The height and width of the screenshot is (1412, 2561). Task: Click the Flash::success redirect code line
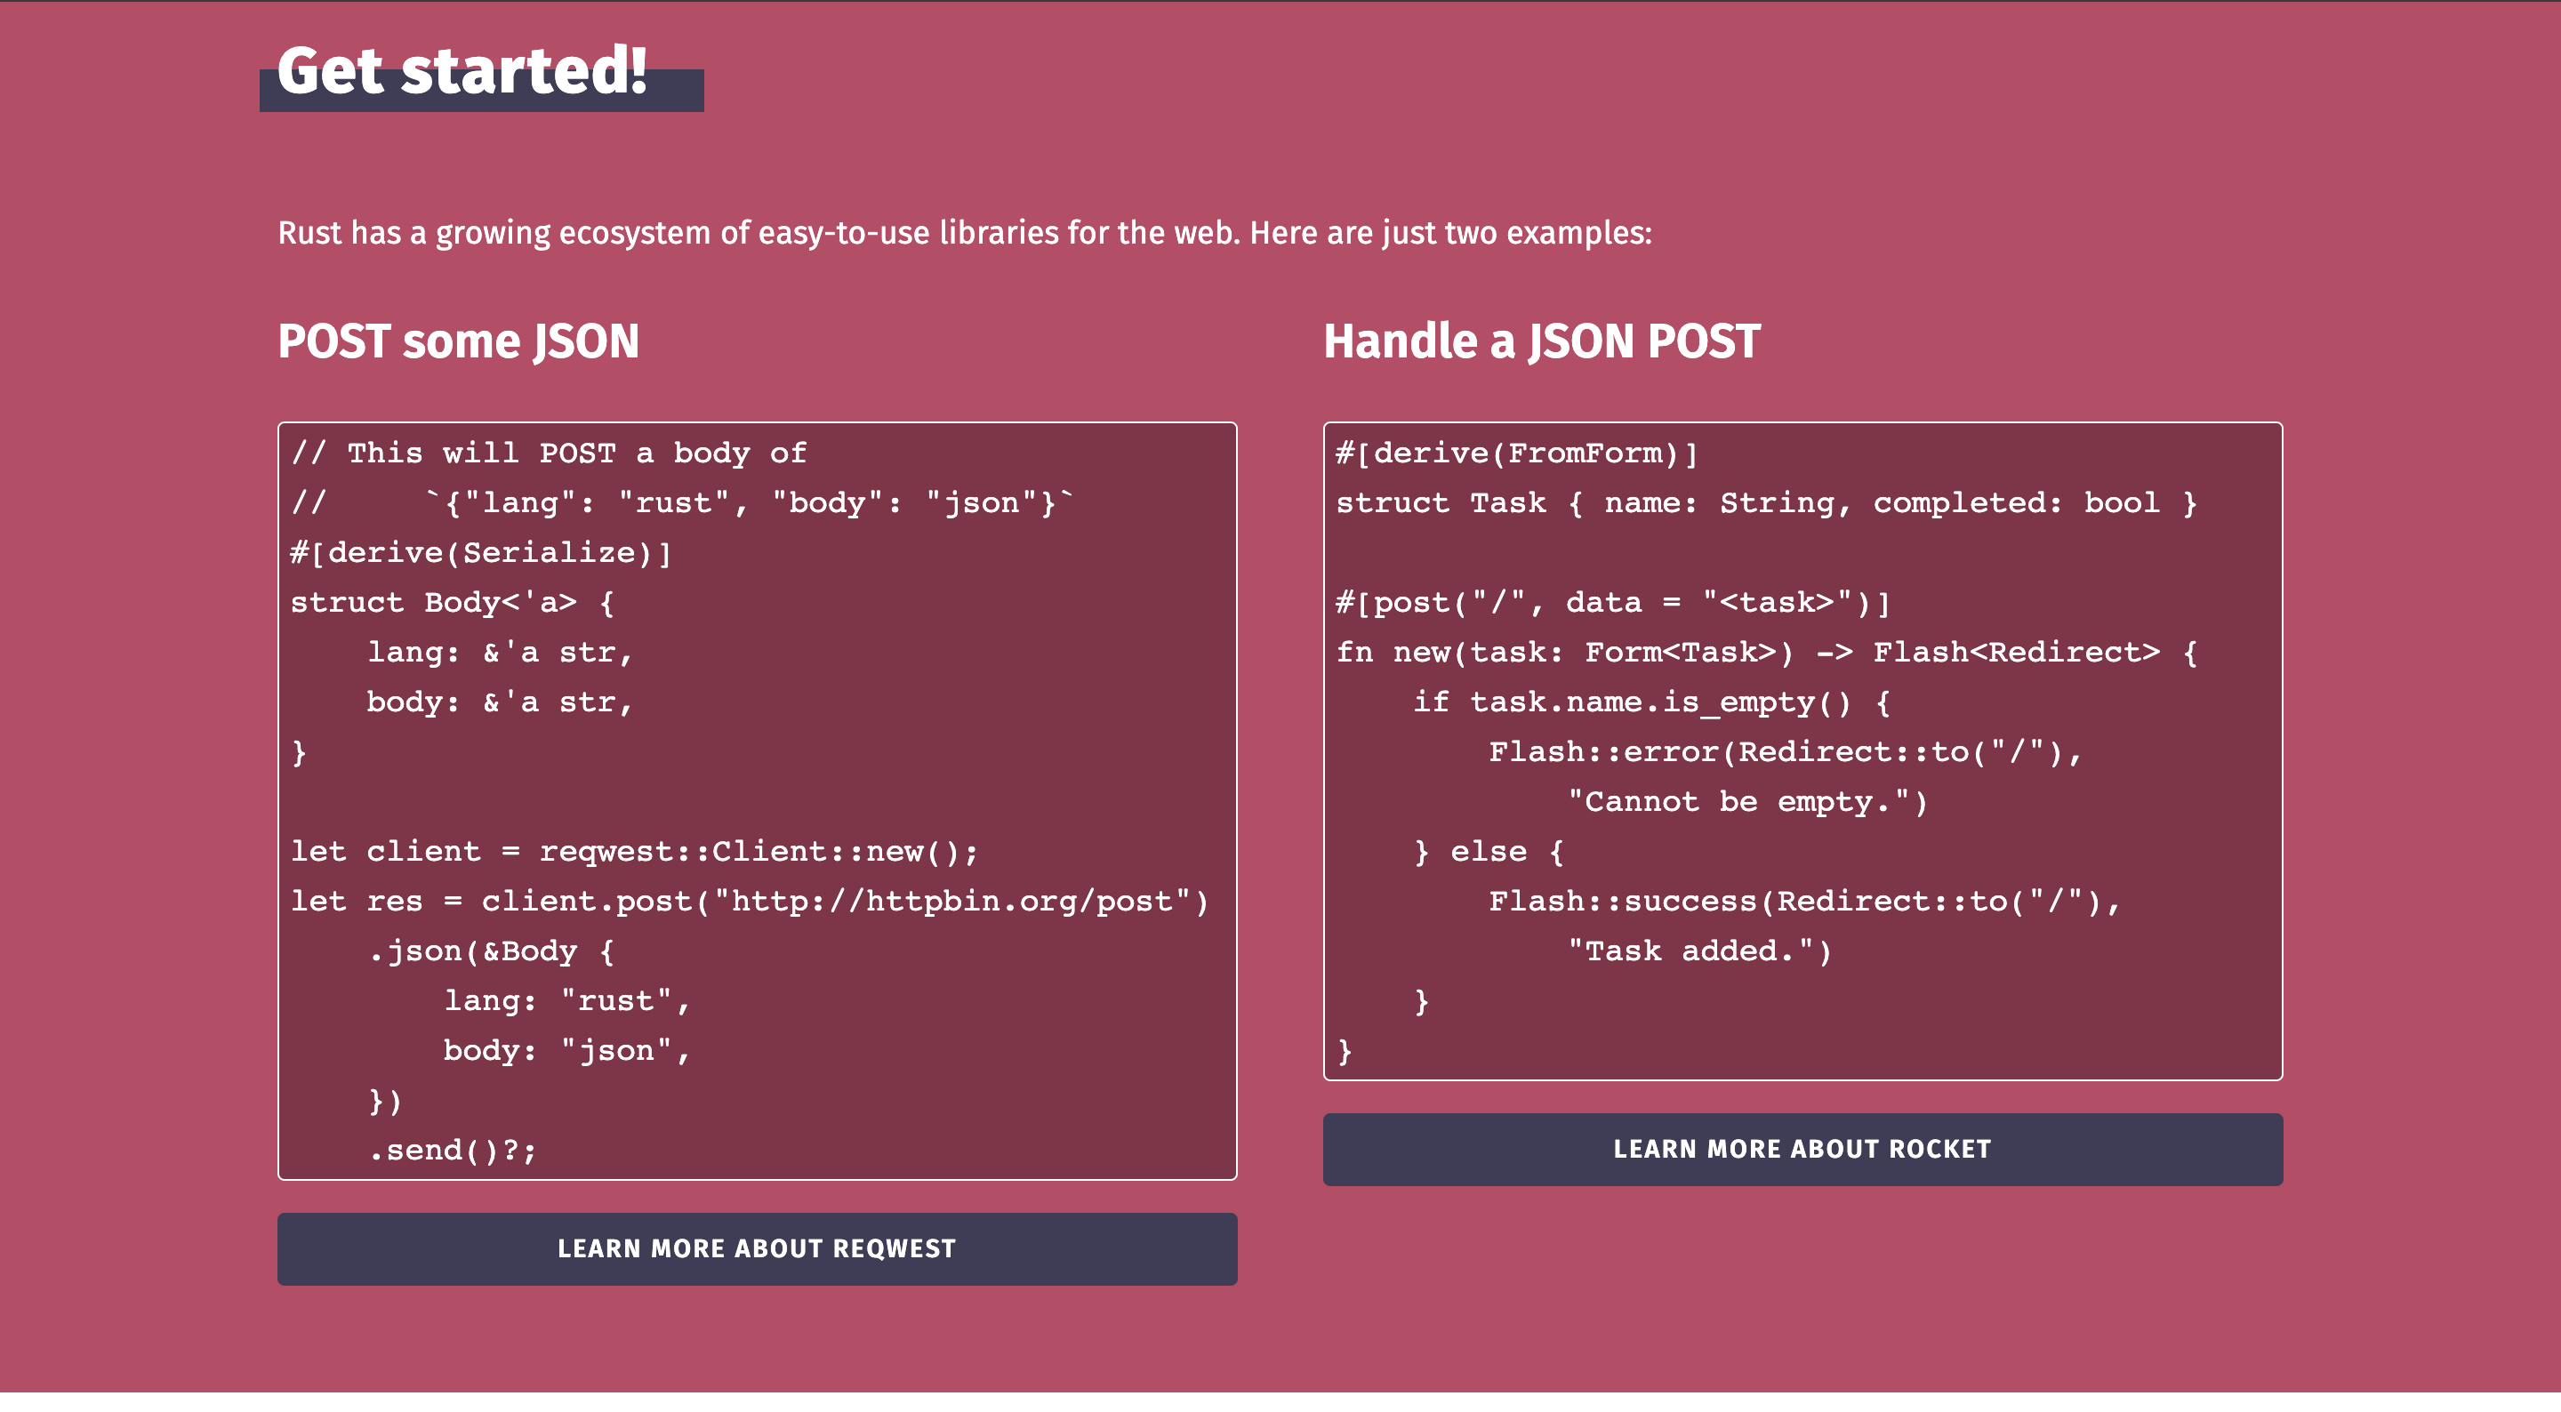tap(1805, 901)
